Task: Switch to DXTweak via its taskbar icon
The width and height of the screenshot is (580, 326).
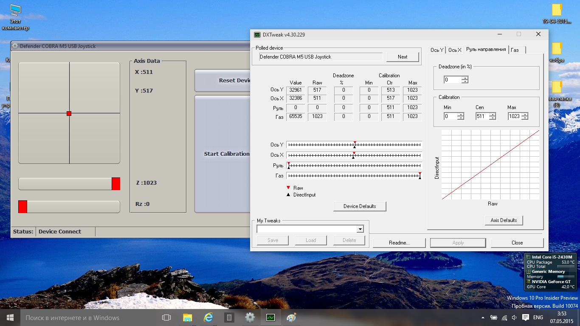Action: click(270, 318)
